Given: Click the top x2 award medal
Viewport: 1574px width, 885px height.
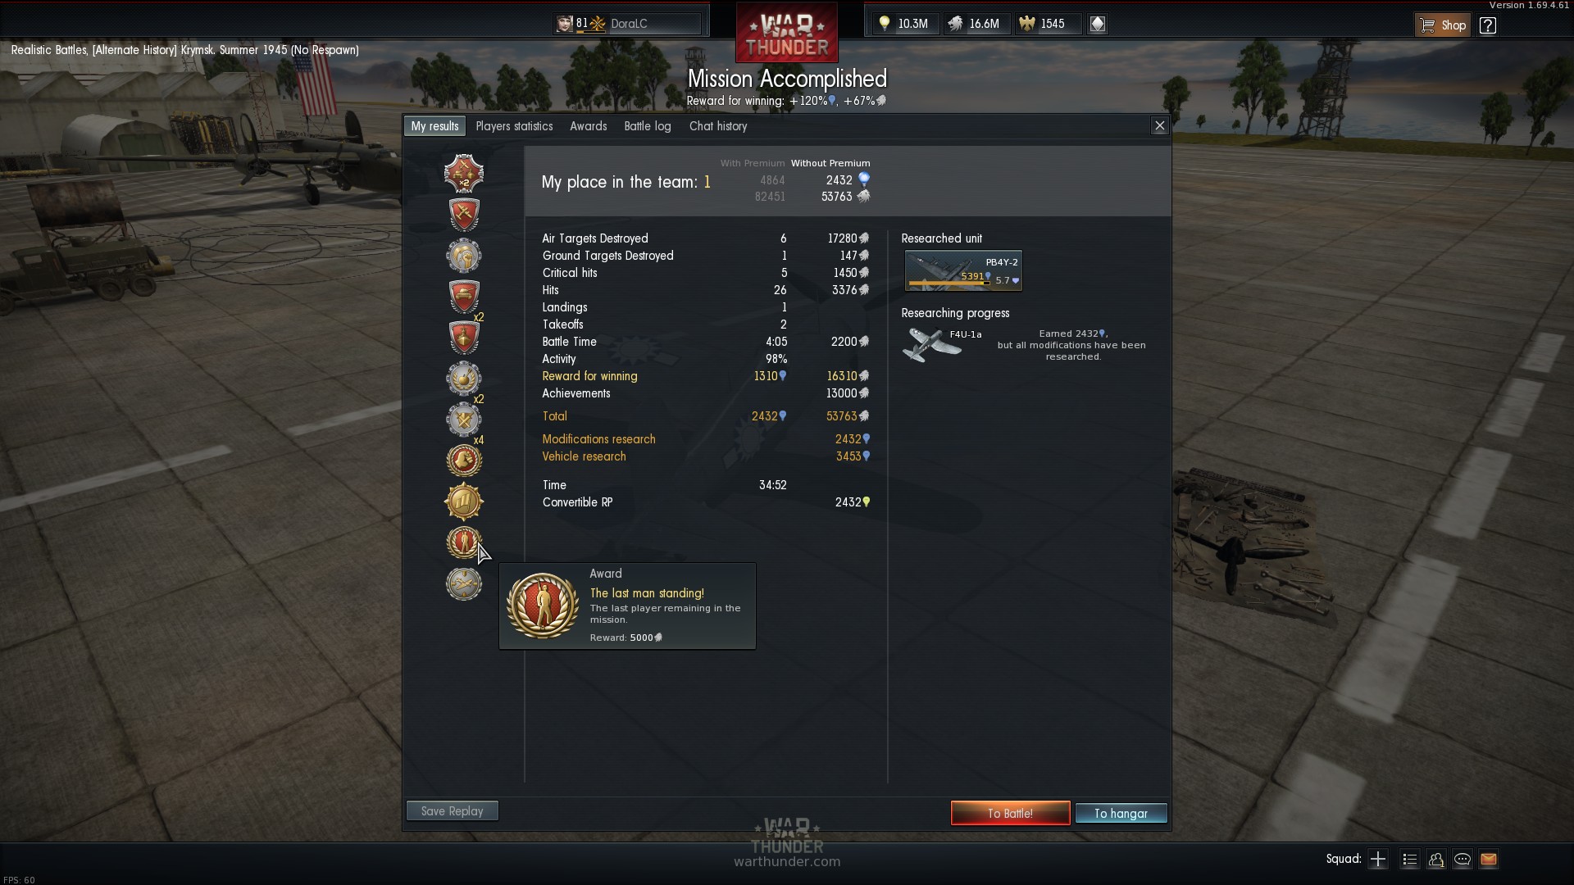Looking at the screenshot, I should pos(464,174).
